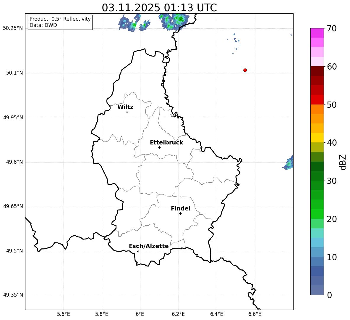Click the title 03.11.2025 01:13 UTC

(x=159, y=8)
